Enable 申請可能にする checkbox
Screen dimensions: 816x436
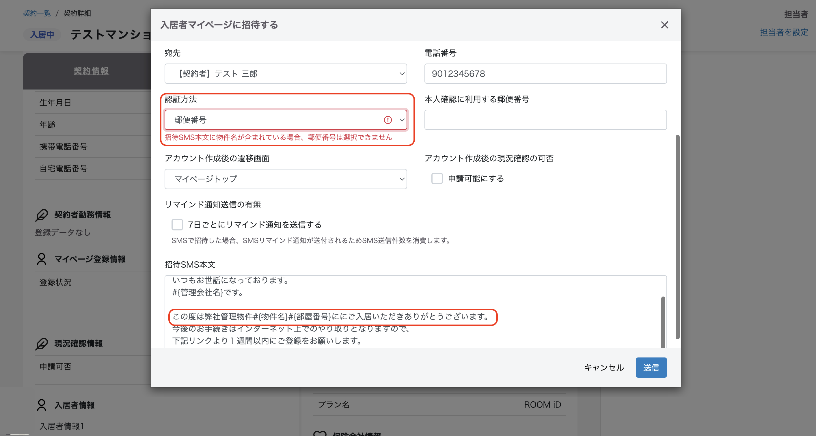(x=437, y=178)
